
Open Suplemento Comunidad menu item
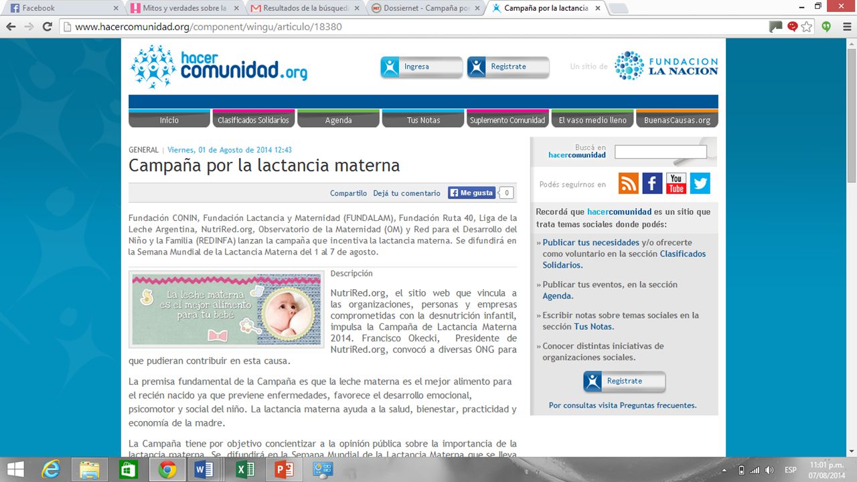508,118
